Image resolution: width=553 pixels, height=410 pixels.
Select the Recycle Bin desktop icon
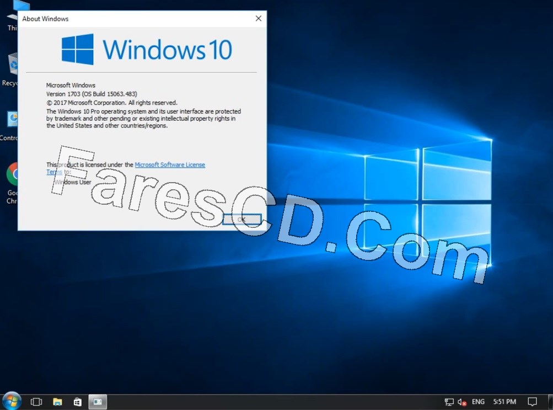10,70
